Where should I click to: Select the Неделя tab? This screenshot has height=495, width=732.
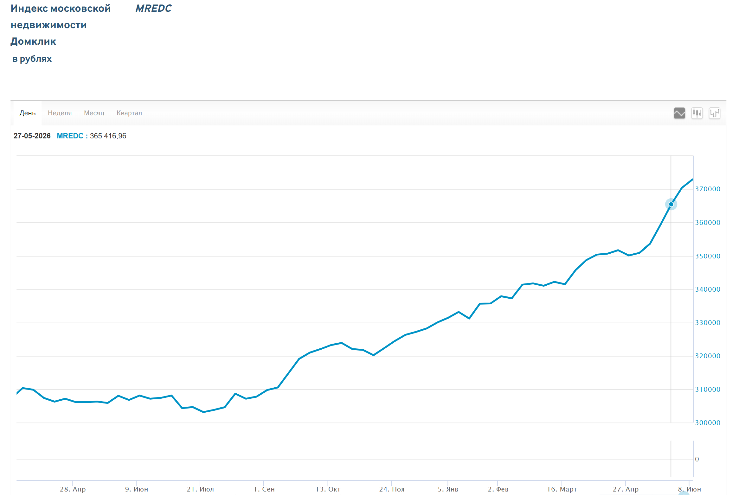coord(60,113)
